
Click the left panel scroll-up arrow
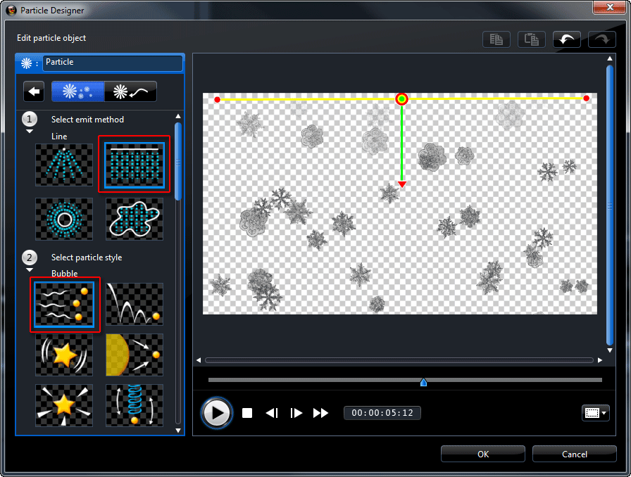click(x=178, y=116)
